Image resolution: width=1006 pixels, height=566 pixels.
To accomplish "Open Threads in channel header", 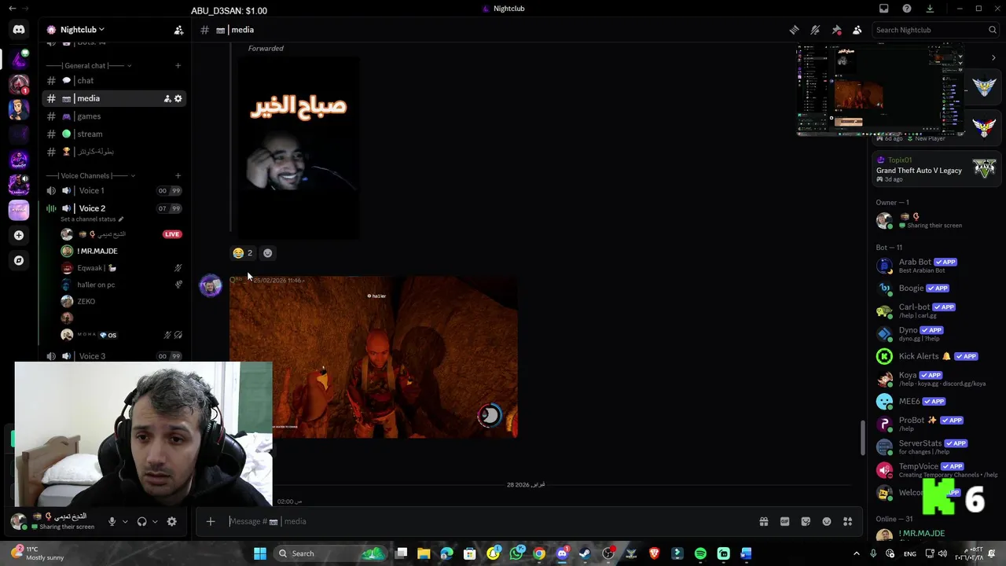I will click(794, 30).
